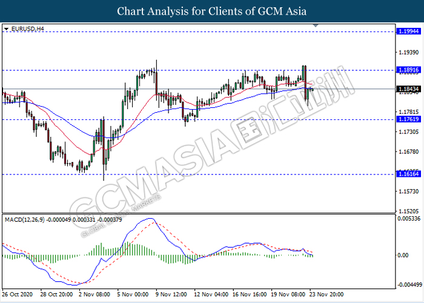Select the 1.17619 support level label
This screenshot has height=303, width=424.
point(409,119)
